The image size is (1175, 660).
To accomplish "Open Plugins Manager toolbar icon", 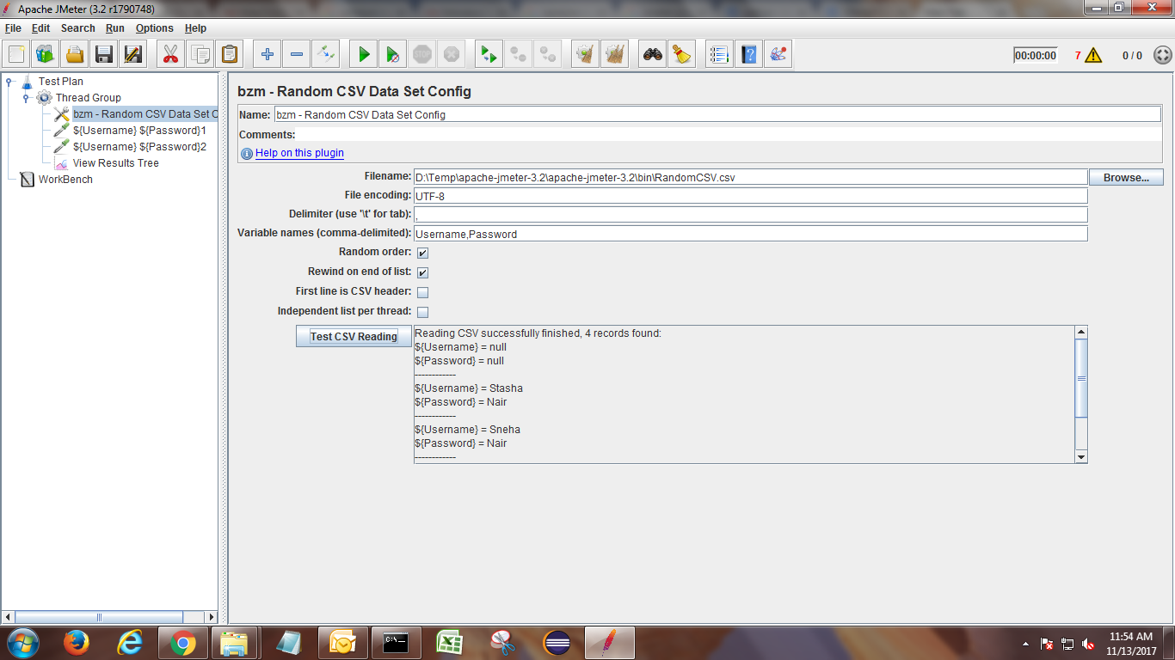I will click(778, 54).
